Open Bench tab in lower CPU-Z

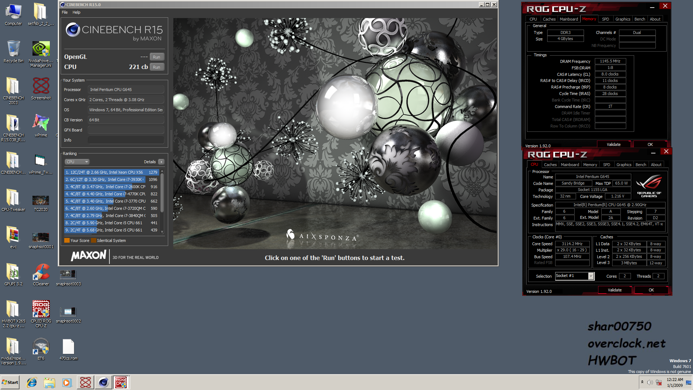pos(641,165)
